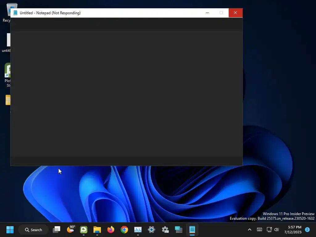Launch File Explorer from the taskbar
This screenshot has width=316, height=237.
point(97,230)
